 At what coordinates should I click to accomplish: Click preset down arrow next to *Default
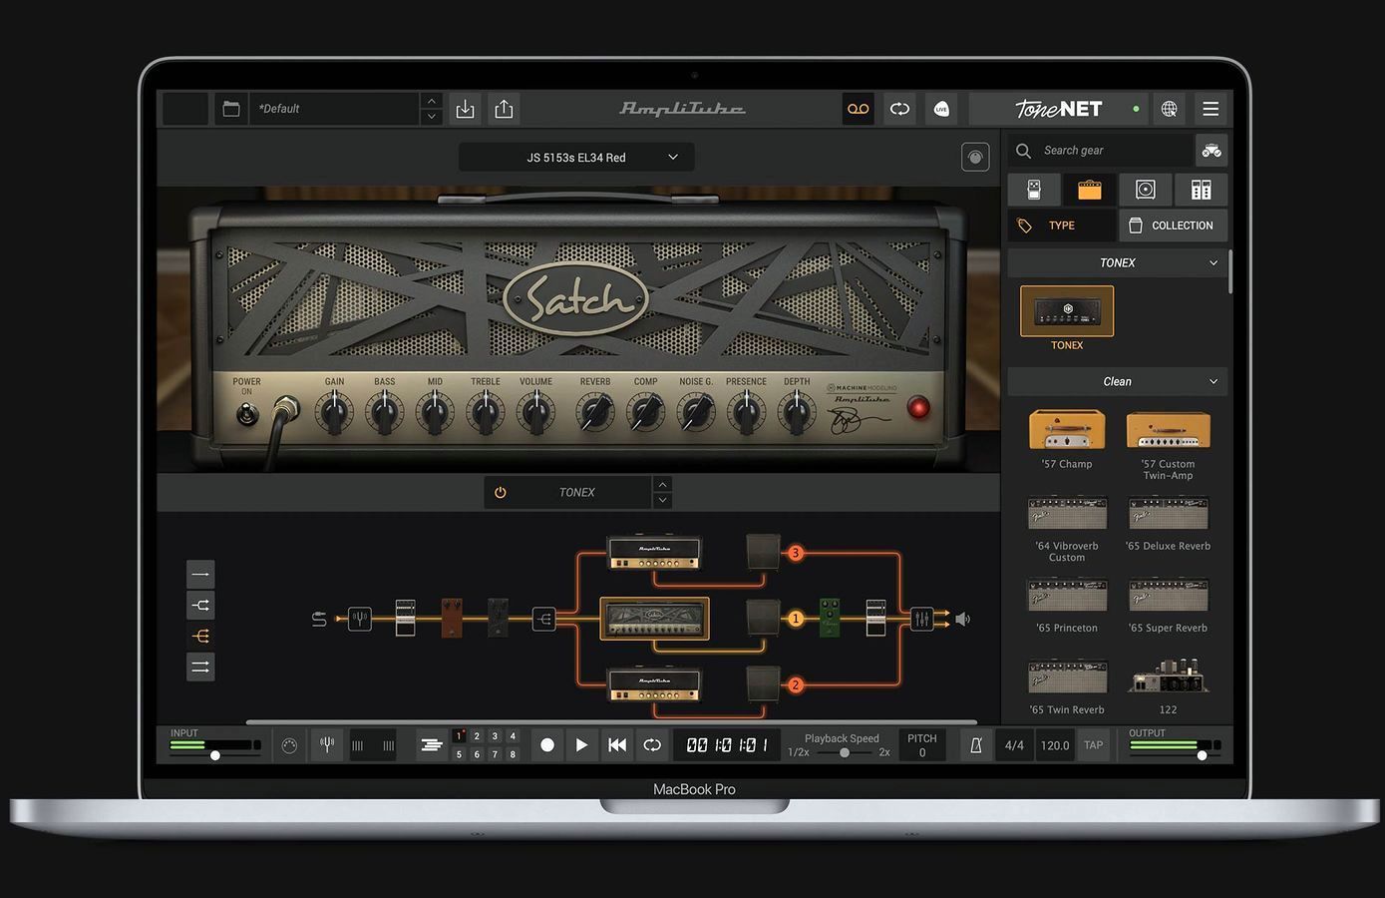[431, 117]
